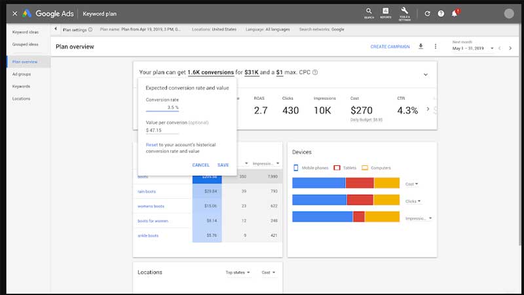This screenshot has height=295, width=524.
Task: Click CANCEL in conversion dialog
Action: tap(201, 165)
